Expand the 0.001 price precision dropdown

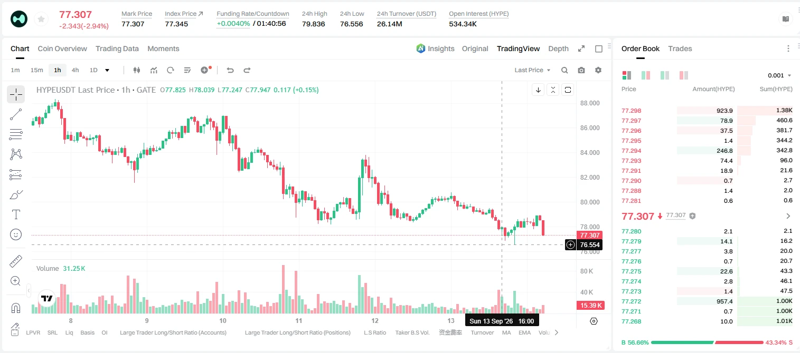pyautogui.click(x=779, y=75)
